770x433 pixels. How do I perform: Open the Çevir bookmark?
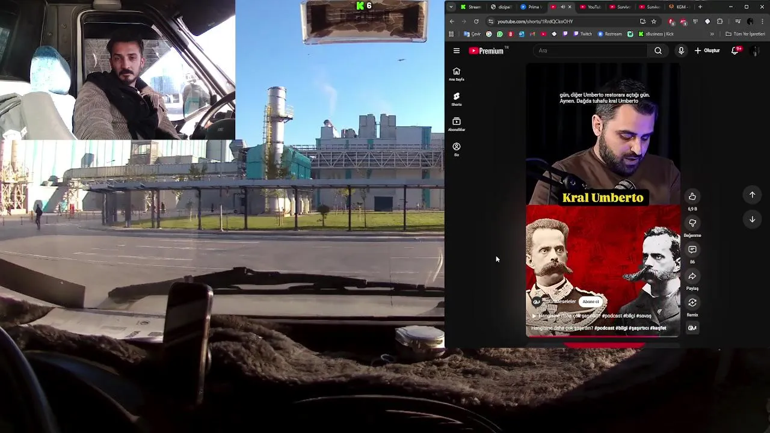point(473,34)
